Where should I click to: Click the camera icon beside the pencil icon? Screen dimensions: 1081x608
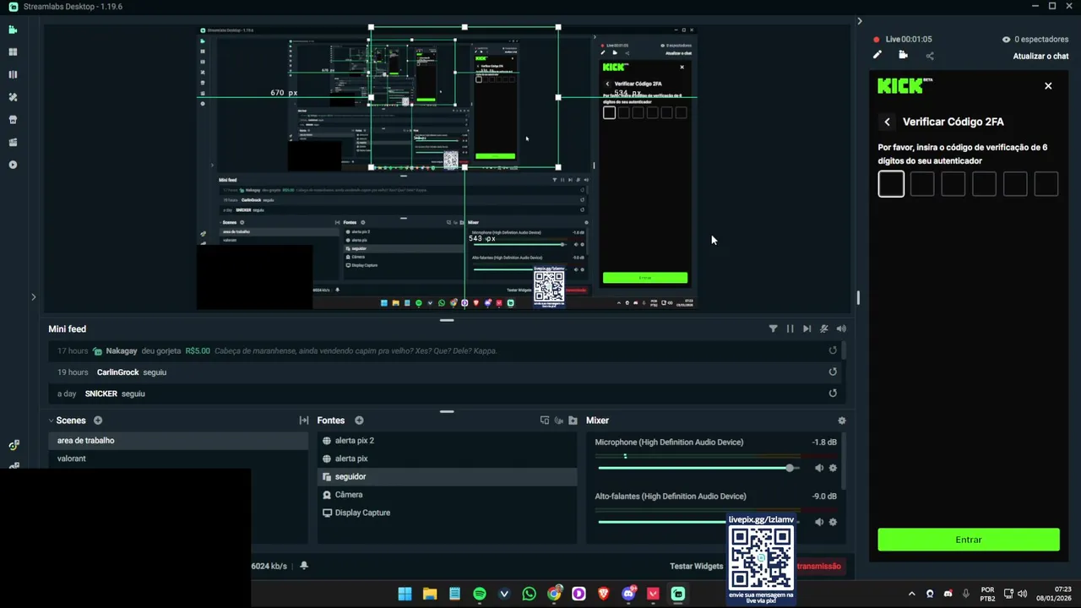[x=903, y=56]
